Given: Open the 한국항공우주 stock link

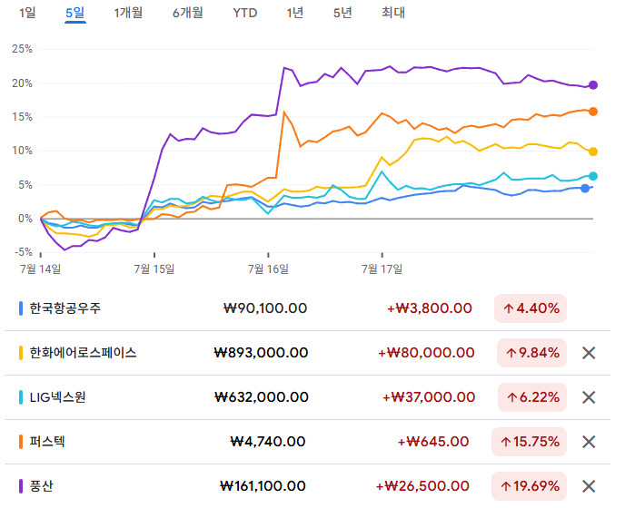Looking at the screenshot, I should point(65,308).
